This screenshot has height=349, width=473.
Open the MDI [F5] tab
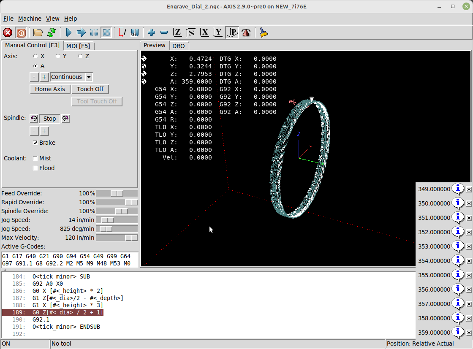click(x=78, y=46)
